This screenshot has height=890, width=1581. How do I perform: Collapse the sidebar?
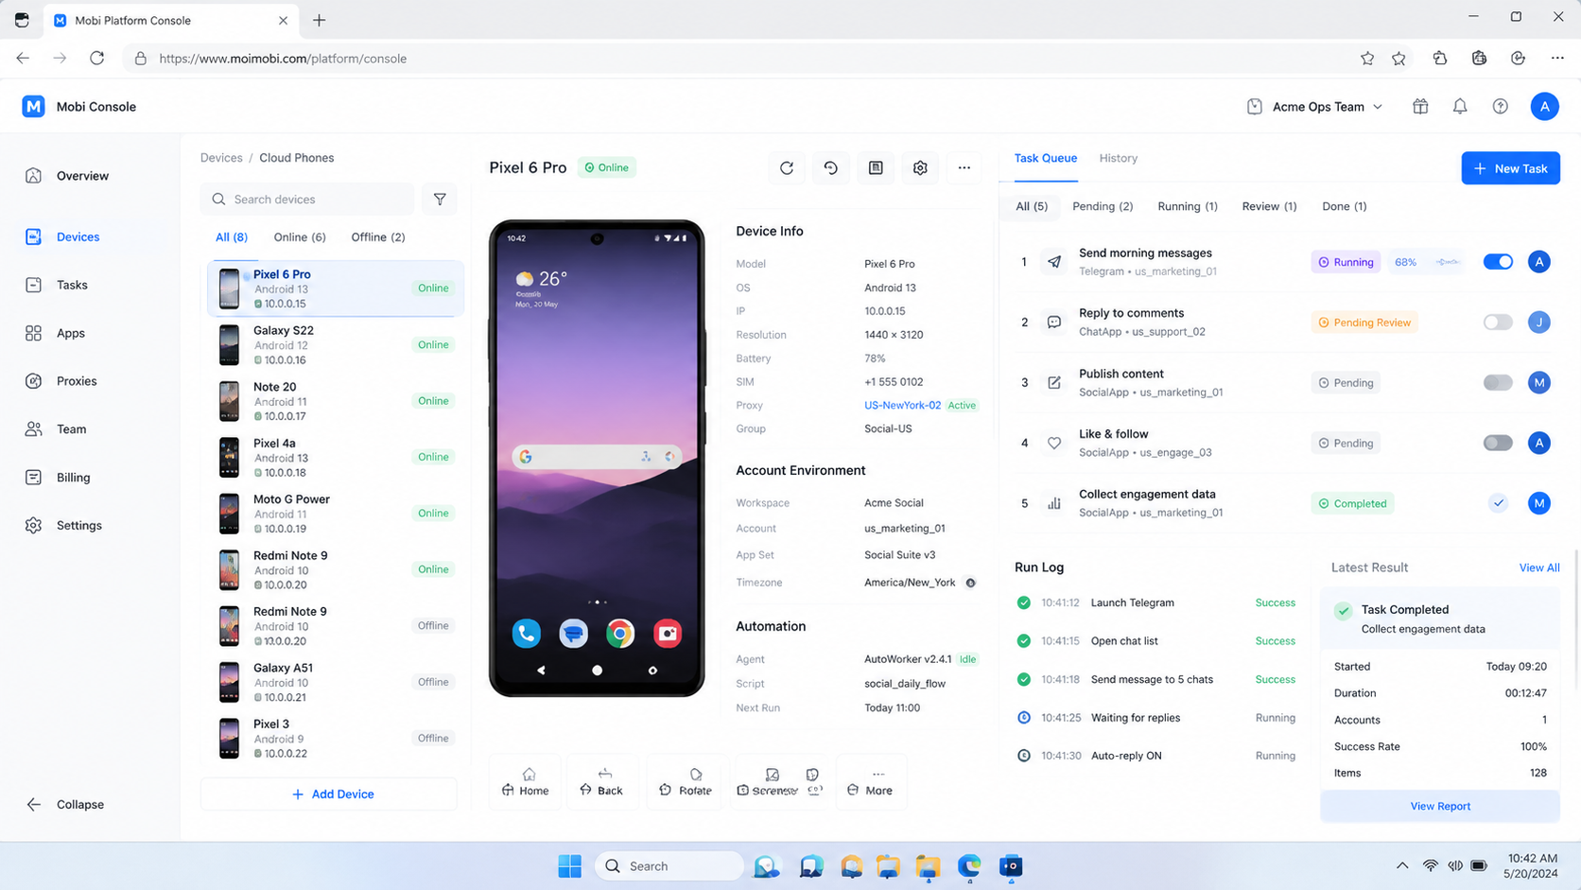64,805
